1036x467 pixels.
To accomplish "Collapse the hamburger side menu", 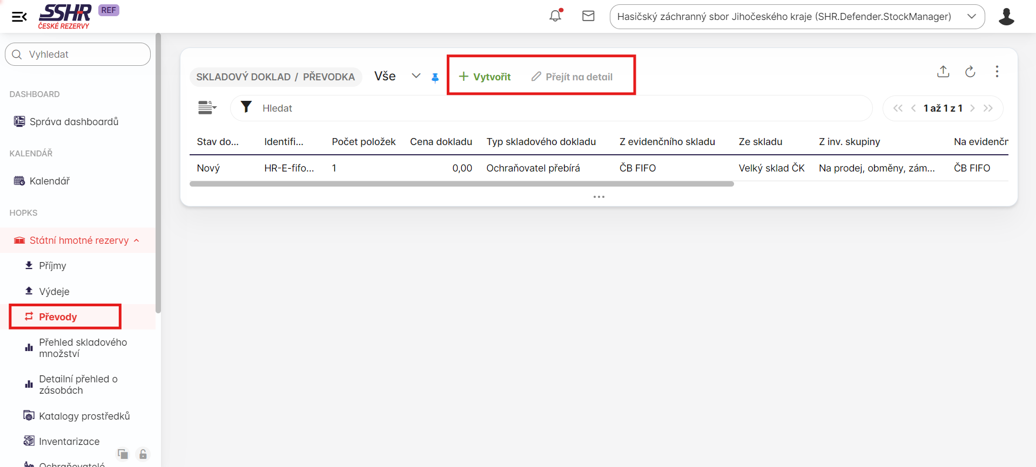I will pyautogui.click(x=19, y=17).
